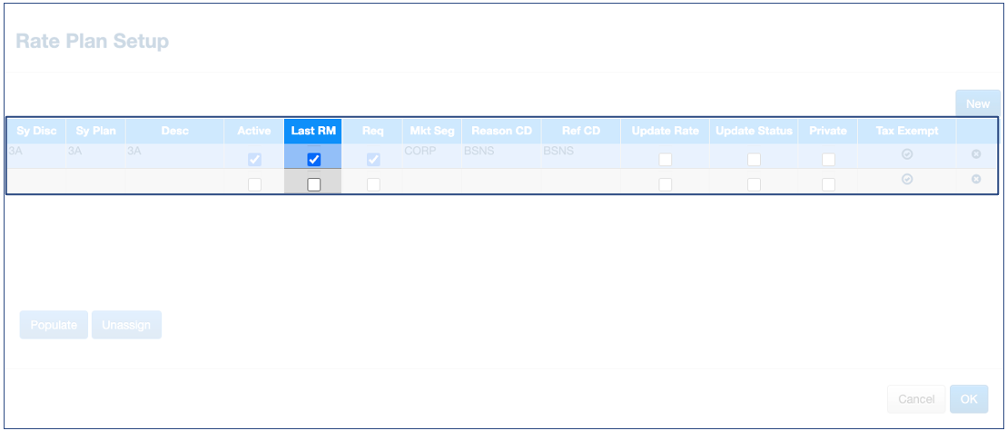Confirm the dialog with the OK button
The height and width of the screenshot is (431, 1007).
point(969,399)
